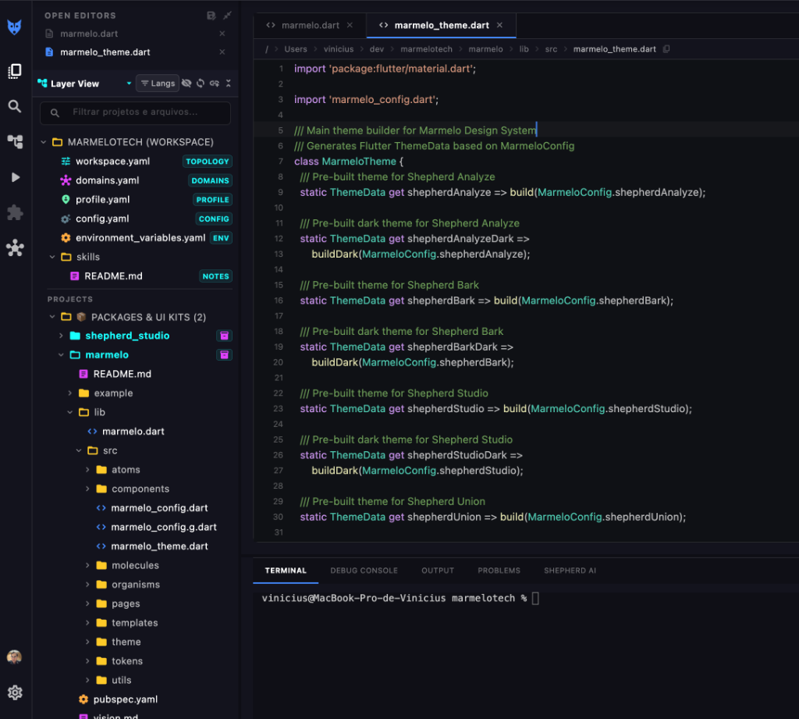Click the PROFILE badge
Image resolution: width=799 pixels, height=719 pixels.
[212, 199]
